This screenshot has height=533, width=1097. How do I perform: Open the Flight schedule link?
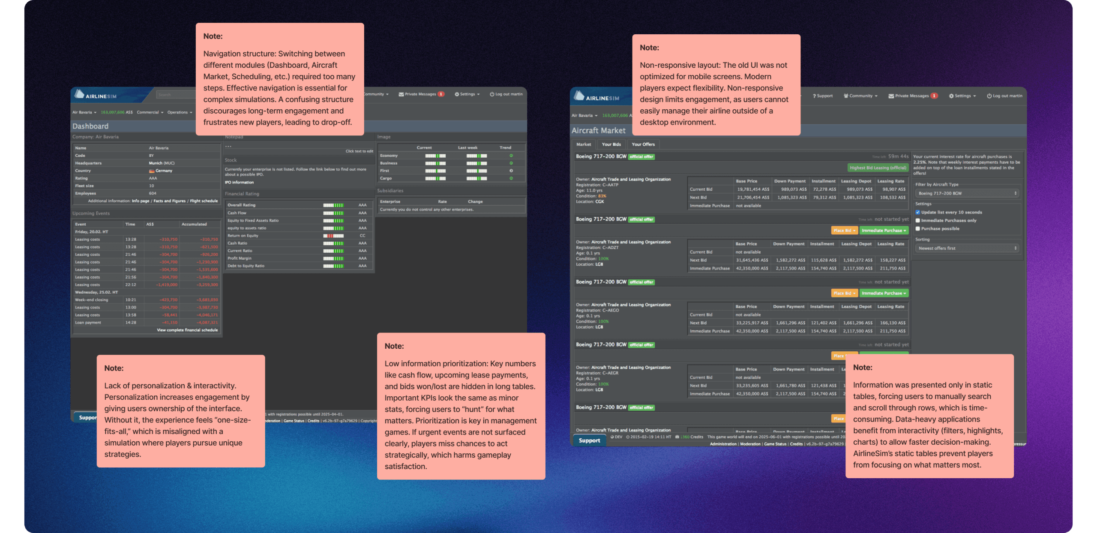tap(204, 201)
